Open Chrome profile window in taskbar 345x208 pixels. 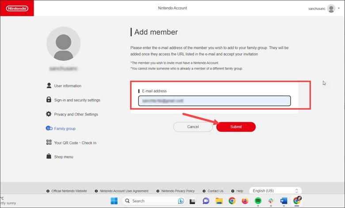297,200
